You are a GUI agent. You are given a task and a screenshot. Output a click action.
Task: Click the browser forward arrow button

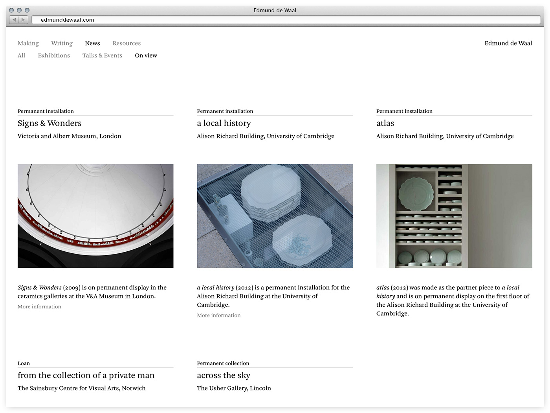(24, 20)
